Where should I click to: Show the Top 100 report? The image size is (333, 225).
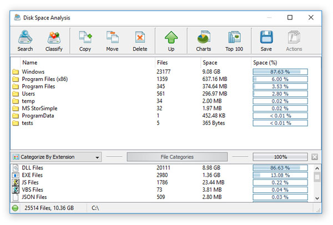[234, 40]
